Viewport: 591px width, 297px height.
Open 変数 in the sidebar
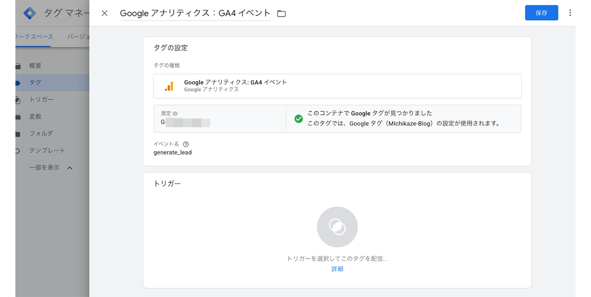(35, 117)
